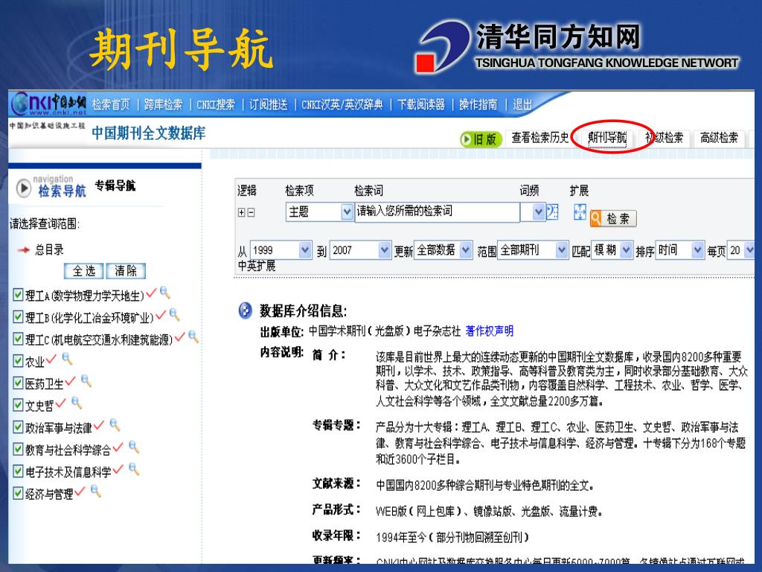Click the word frequency icon beside 词频 dropdown
The height and width of the screenshot is (572, 762).
[552, 212]
